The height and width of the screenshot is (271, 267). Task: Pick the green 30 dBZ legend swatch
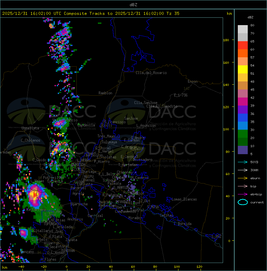[243, 134]
